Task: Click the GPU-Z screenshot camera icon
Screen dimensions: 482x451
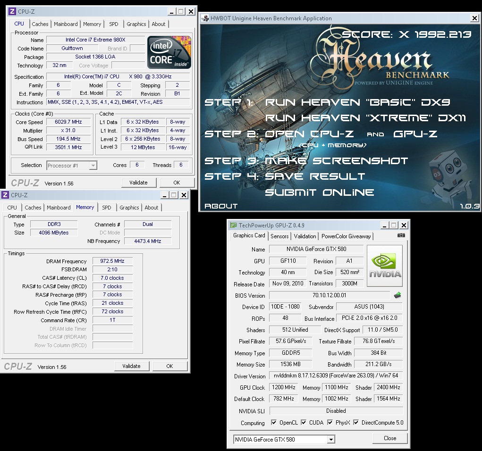Action: 401,235
